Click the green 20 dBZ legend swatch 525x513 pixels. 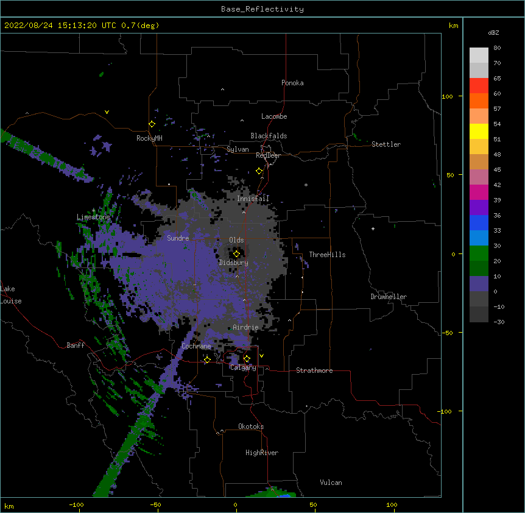click(479, 253)
